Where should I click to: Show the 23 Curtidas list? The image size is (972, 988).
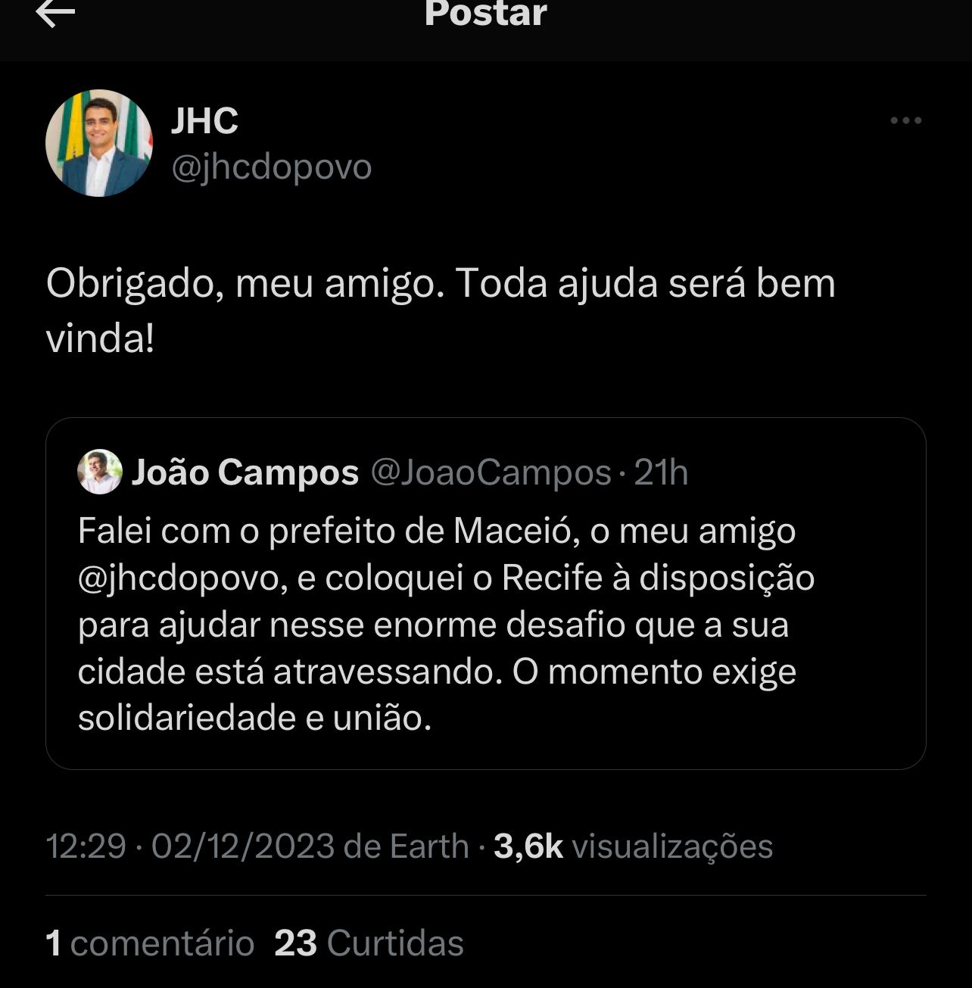[x=369, y=943]
